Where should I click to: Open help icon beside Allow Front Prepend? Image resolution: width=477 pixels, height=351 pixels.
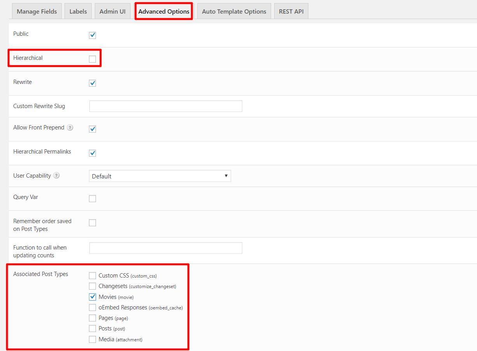click(x=70, y=127)
